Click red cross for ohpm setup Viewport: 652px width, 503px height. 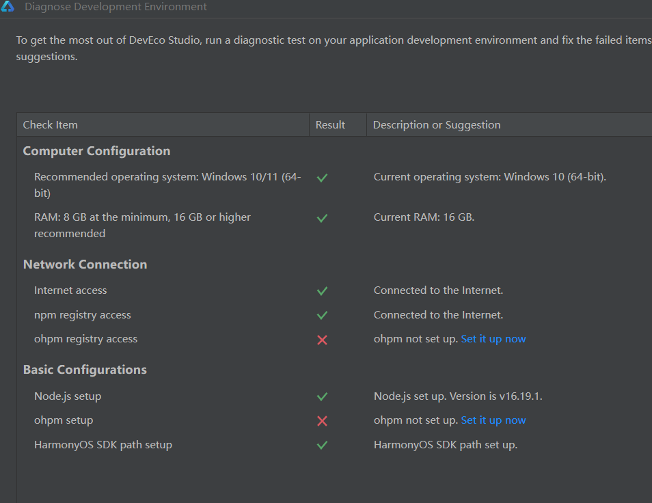pyautogui.click(x=322, y=421)
